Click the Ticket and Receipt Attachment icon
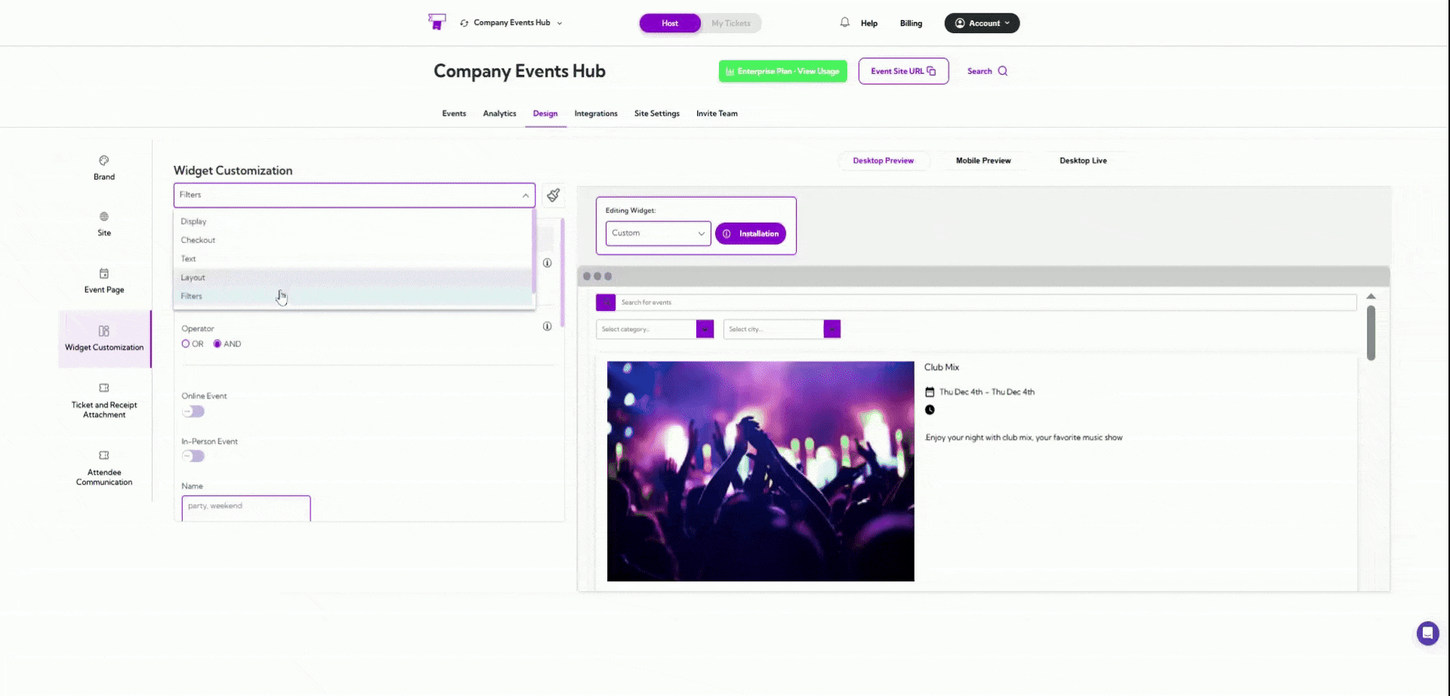Viewport: 1450px width, 696px height. pyautogui.click(x=104, y=388)
